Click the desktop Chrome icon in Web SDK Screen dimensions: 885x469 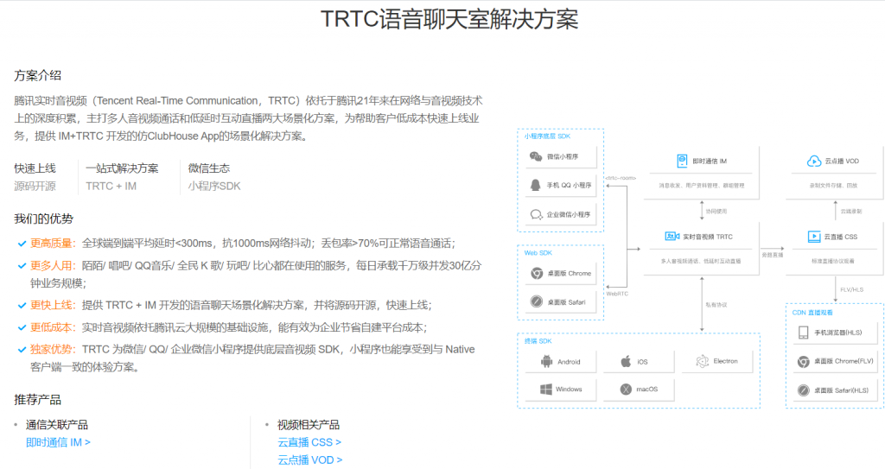tap(537, 273)
